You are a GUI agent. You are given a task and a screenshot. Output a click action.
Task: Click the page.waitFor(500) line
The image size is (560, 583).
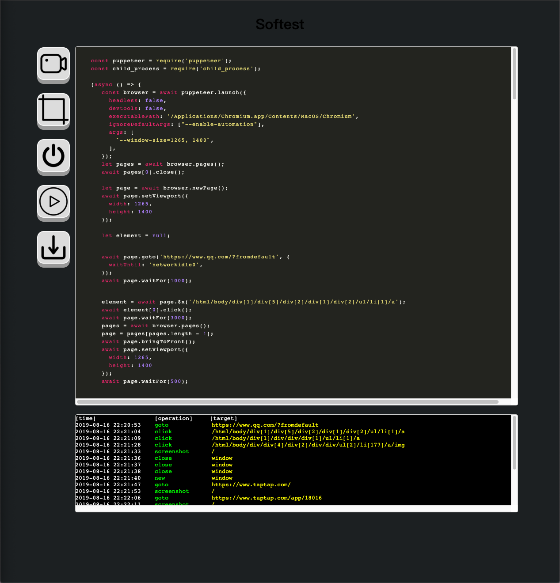(x=145, y=382)
